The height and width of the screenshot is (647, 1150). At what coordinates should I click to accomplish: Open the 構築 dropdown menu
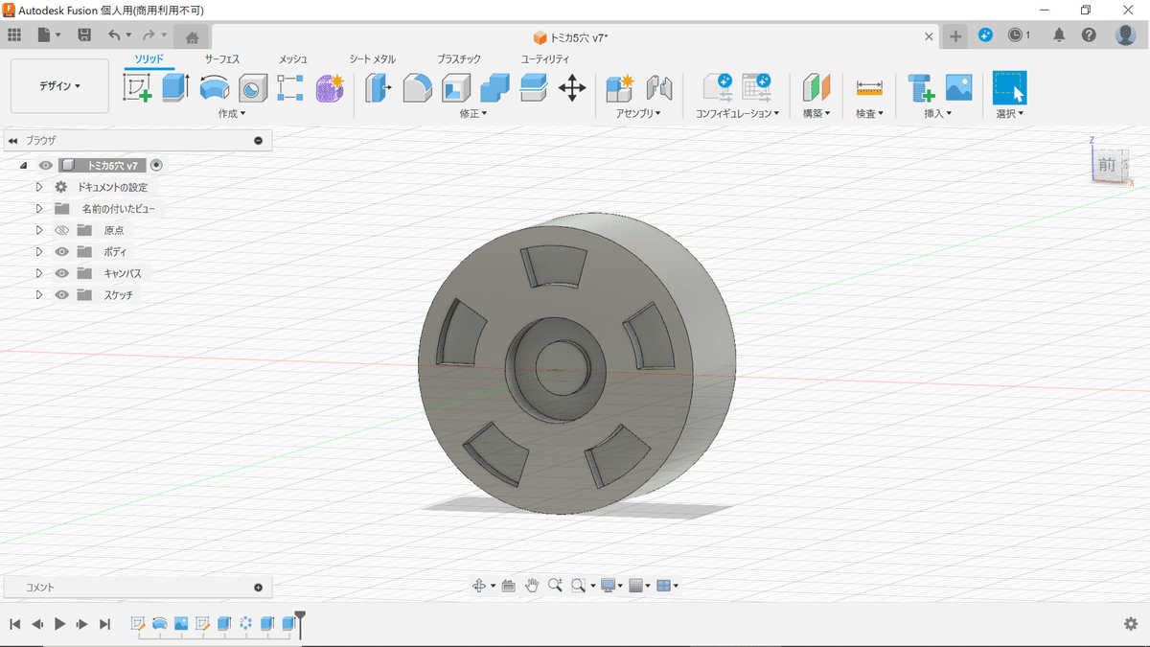[816, 113]
